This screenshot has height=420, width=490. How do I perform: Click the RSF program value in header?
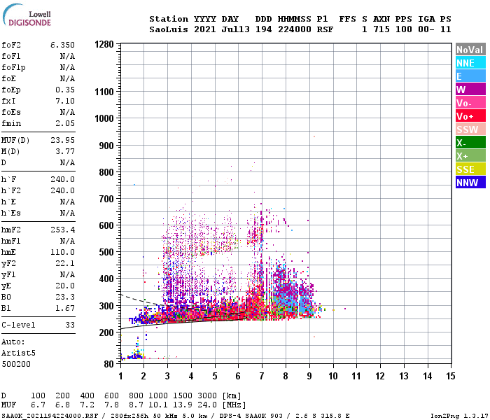tap(325, 29)
